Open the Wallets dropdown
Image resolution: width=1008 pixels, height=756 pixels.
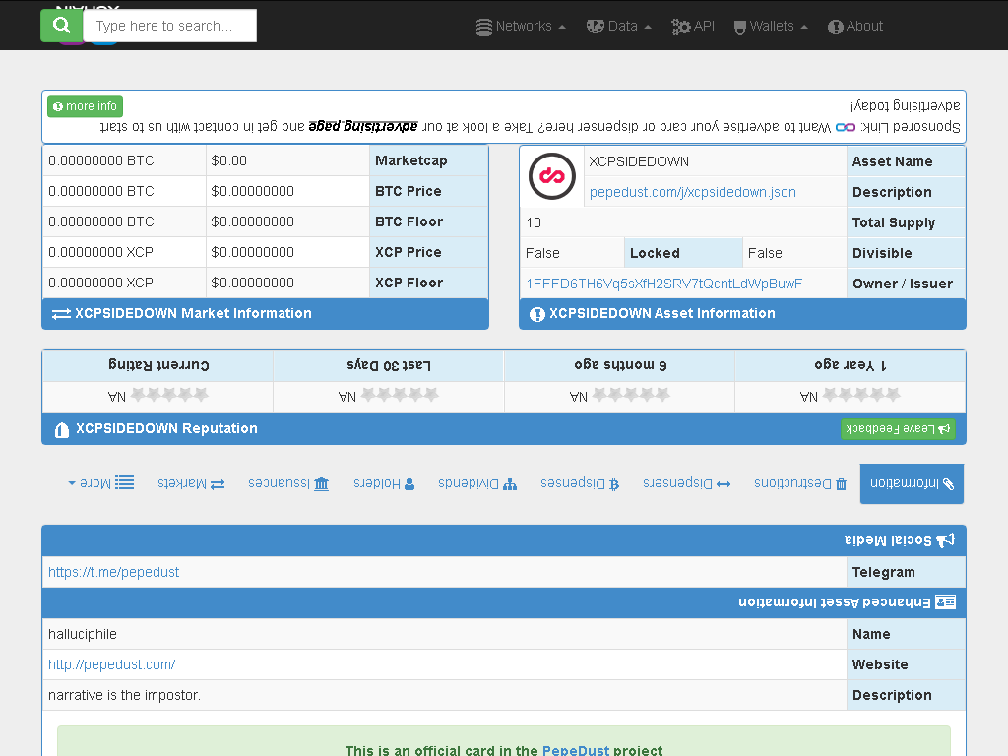(x=771, y=27)
